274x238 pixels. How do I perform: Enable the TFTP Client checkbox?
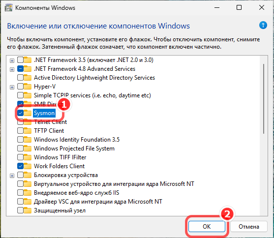(x=20, y=130)
